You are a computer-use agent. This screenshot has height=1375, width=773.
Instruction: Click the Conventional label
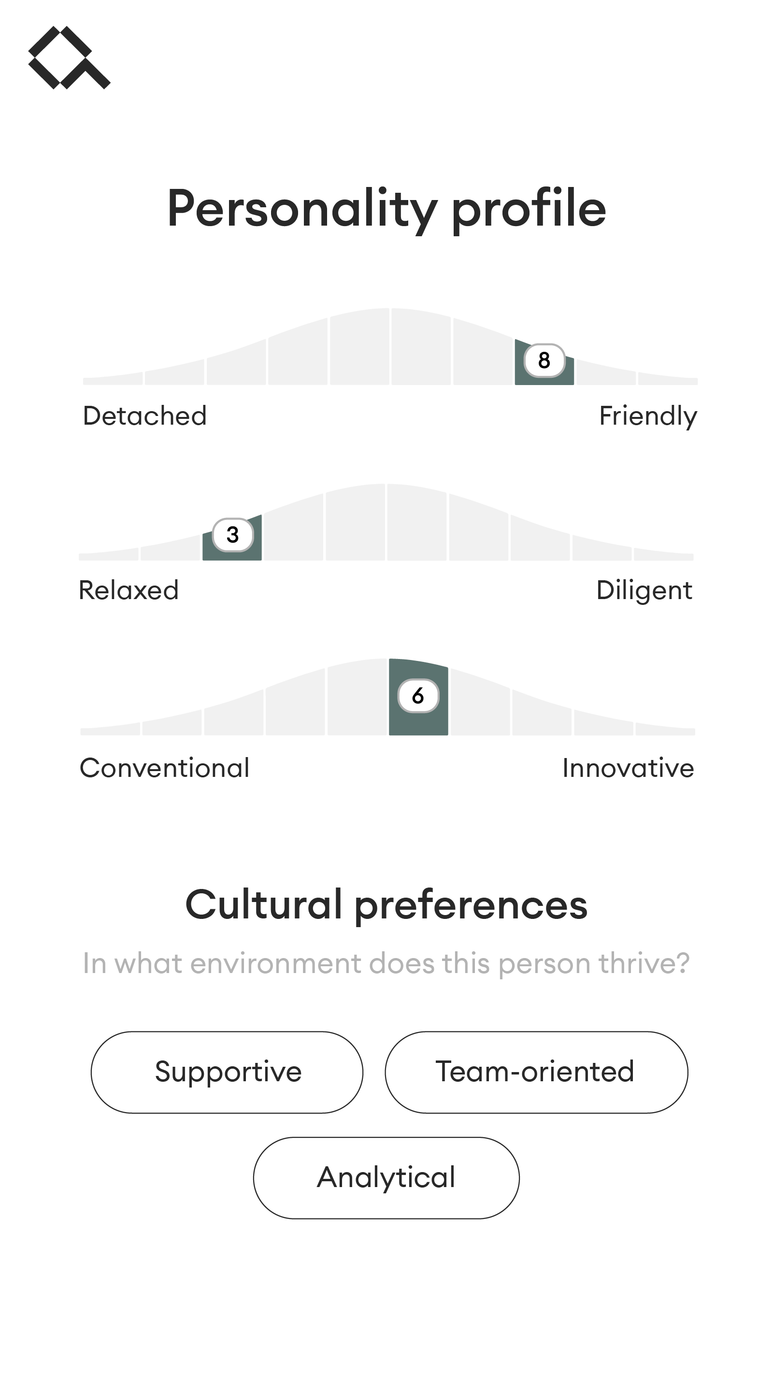click(164, 768)
